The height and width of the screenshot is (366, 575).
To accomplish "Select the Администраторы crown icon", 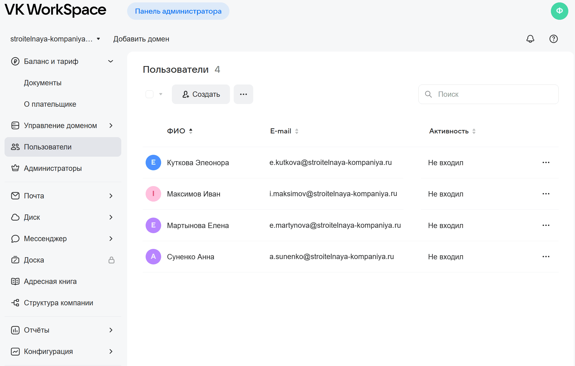I will 15,168.
